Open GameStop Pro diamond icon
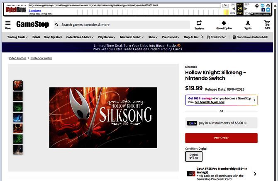This screenshot has height=181, width=278. point(224,23)
